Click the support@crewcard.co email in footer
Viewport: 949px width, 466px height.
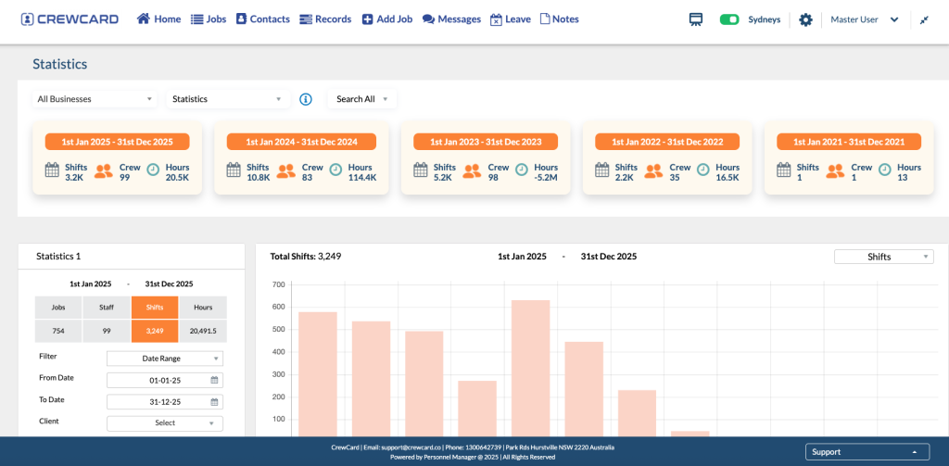[x=411, y=447]
